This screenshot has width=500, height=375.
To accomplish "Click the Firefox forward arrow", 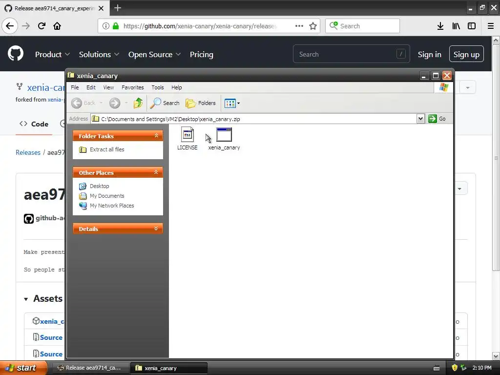I will click(26, 26).
